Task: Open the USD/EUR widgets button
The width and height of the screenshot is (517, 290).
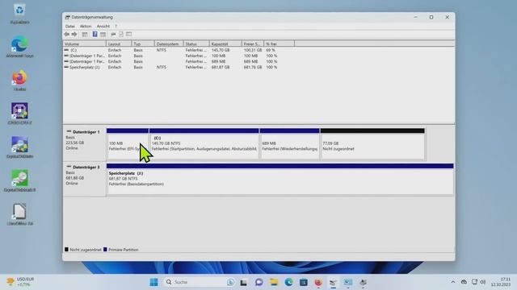Action: 20,282
